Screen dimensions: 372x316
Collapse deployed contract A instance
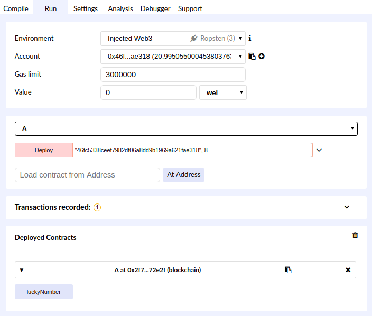[x=22, y=270]
